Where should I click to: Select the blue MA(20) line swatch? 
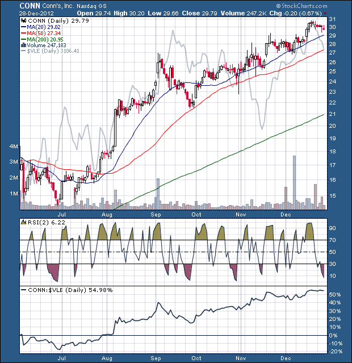pos(24,27)
